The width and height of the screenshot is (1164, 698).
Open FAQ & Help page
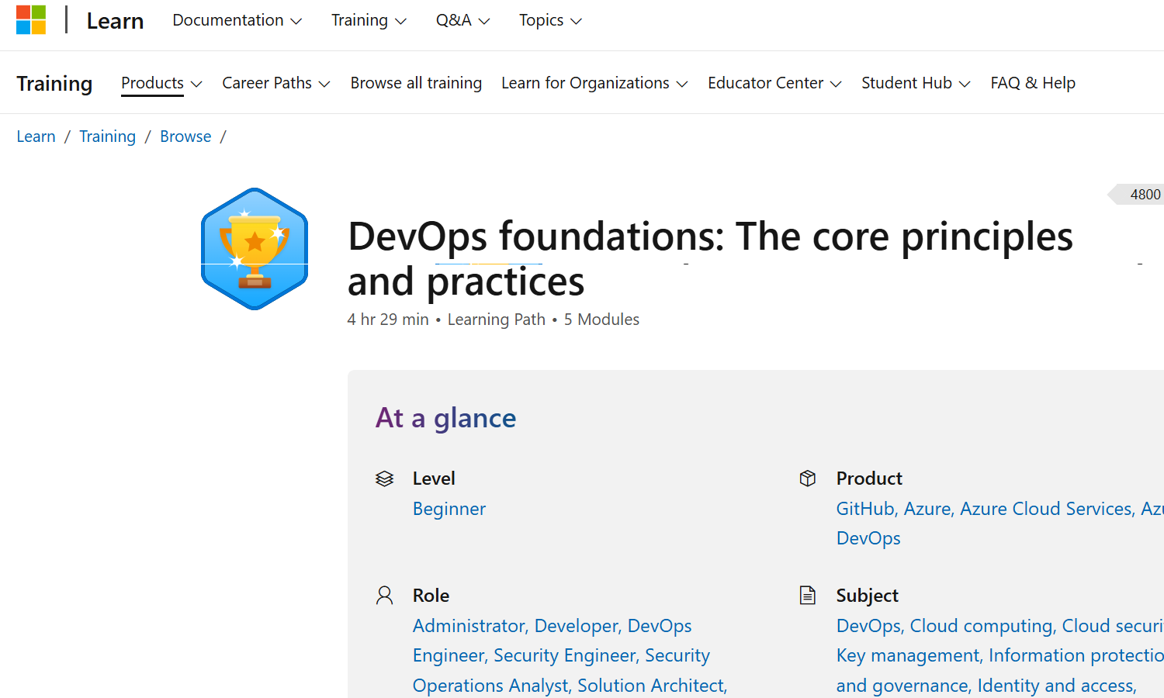(1032, 83)
